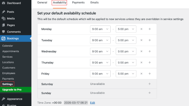189x106 pixels.
Task: Open Tuesday end time dropdown
Action: coord(126,40)
